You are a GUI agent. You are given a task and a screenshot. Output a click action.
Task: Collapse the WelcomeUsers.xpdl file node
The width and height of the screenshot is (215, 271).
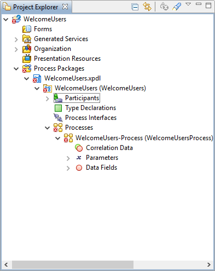click(x=27, y=78)
